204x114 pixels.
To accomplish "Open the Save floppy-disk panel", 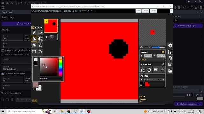I will coord(170,58).
